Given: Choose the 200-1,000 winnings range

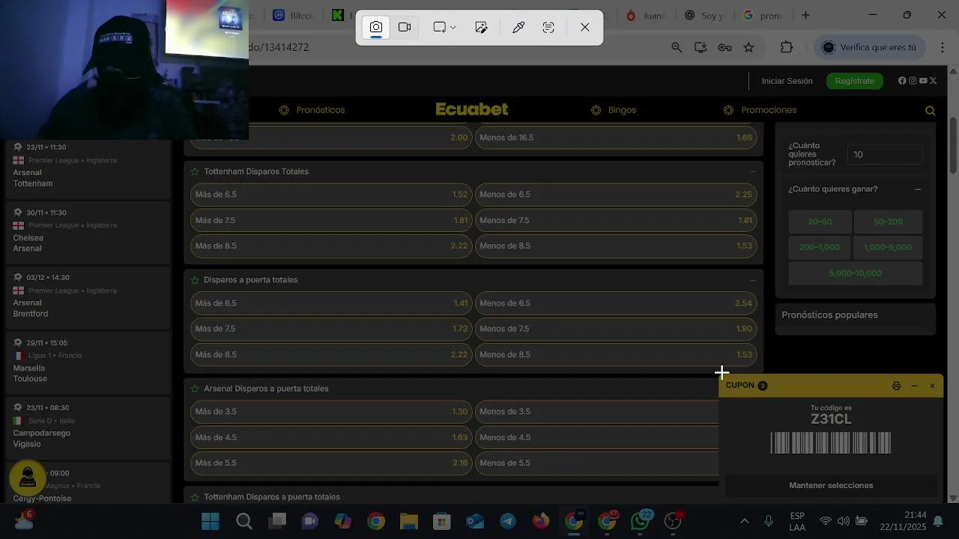Looking at the screenshot, I should 820,247.
